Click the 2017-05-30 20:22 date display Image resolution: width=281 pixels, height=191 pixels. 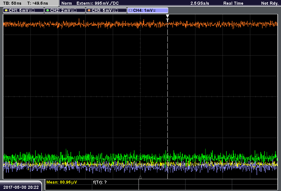21,187
